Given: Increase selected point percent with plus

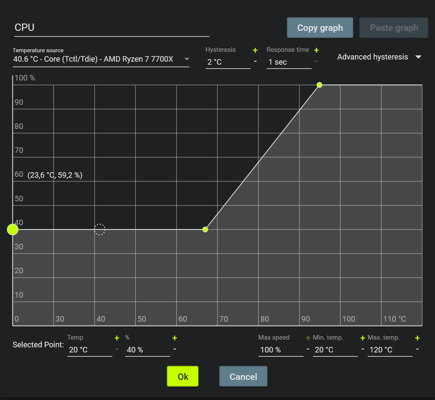Looking at the screenshot, I should pos(175,338).
